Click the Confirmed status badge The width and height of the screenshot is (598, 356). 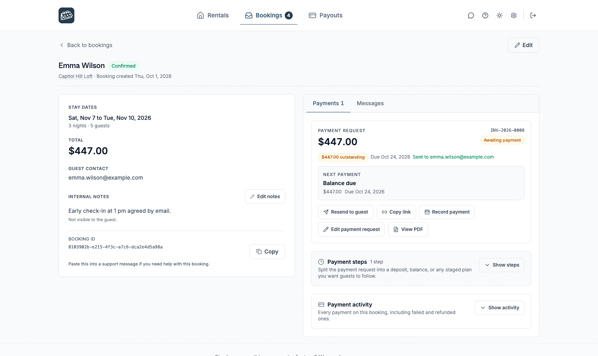click(x=123, y=66)
